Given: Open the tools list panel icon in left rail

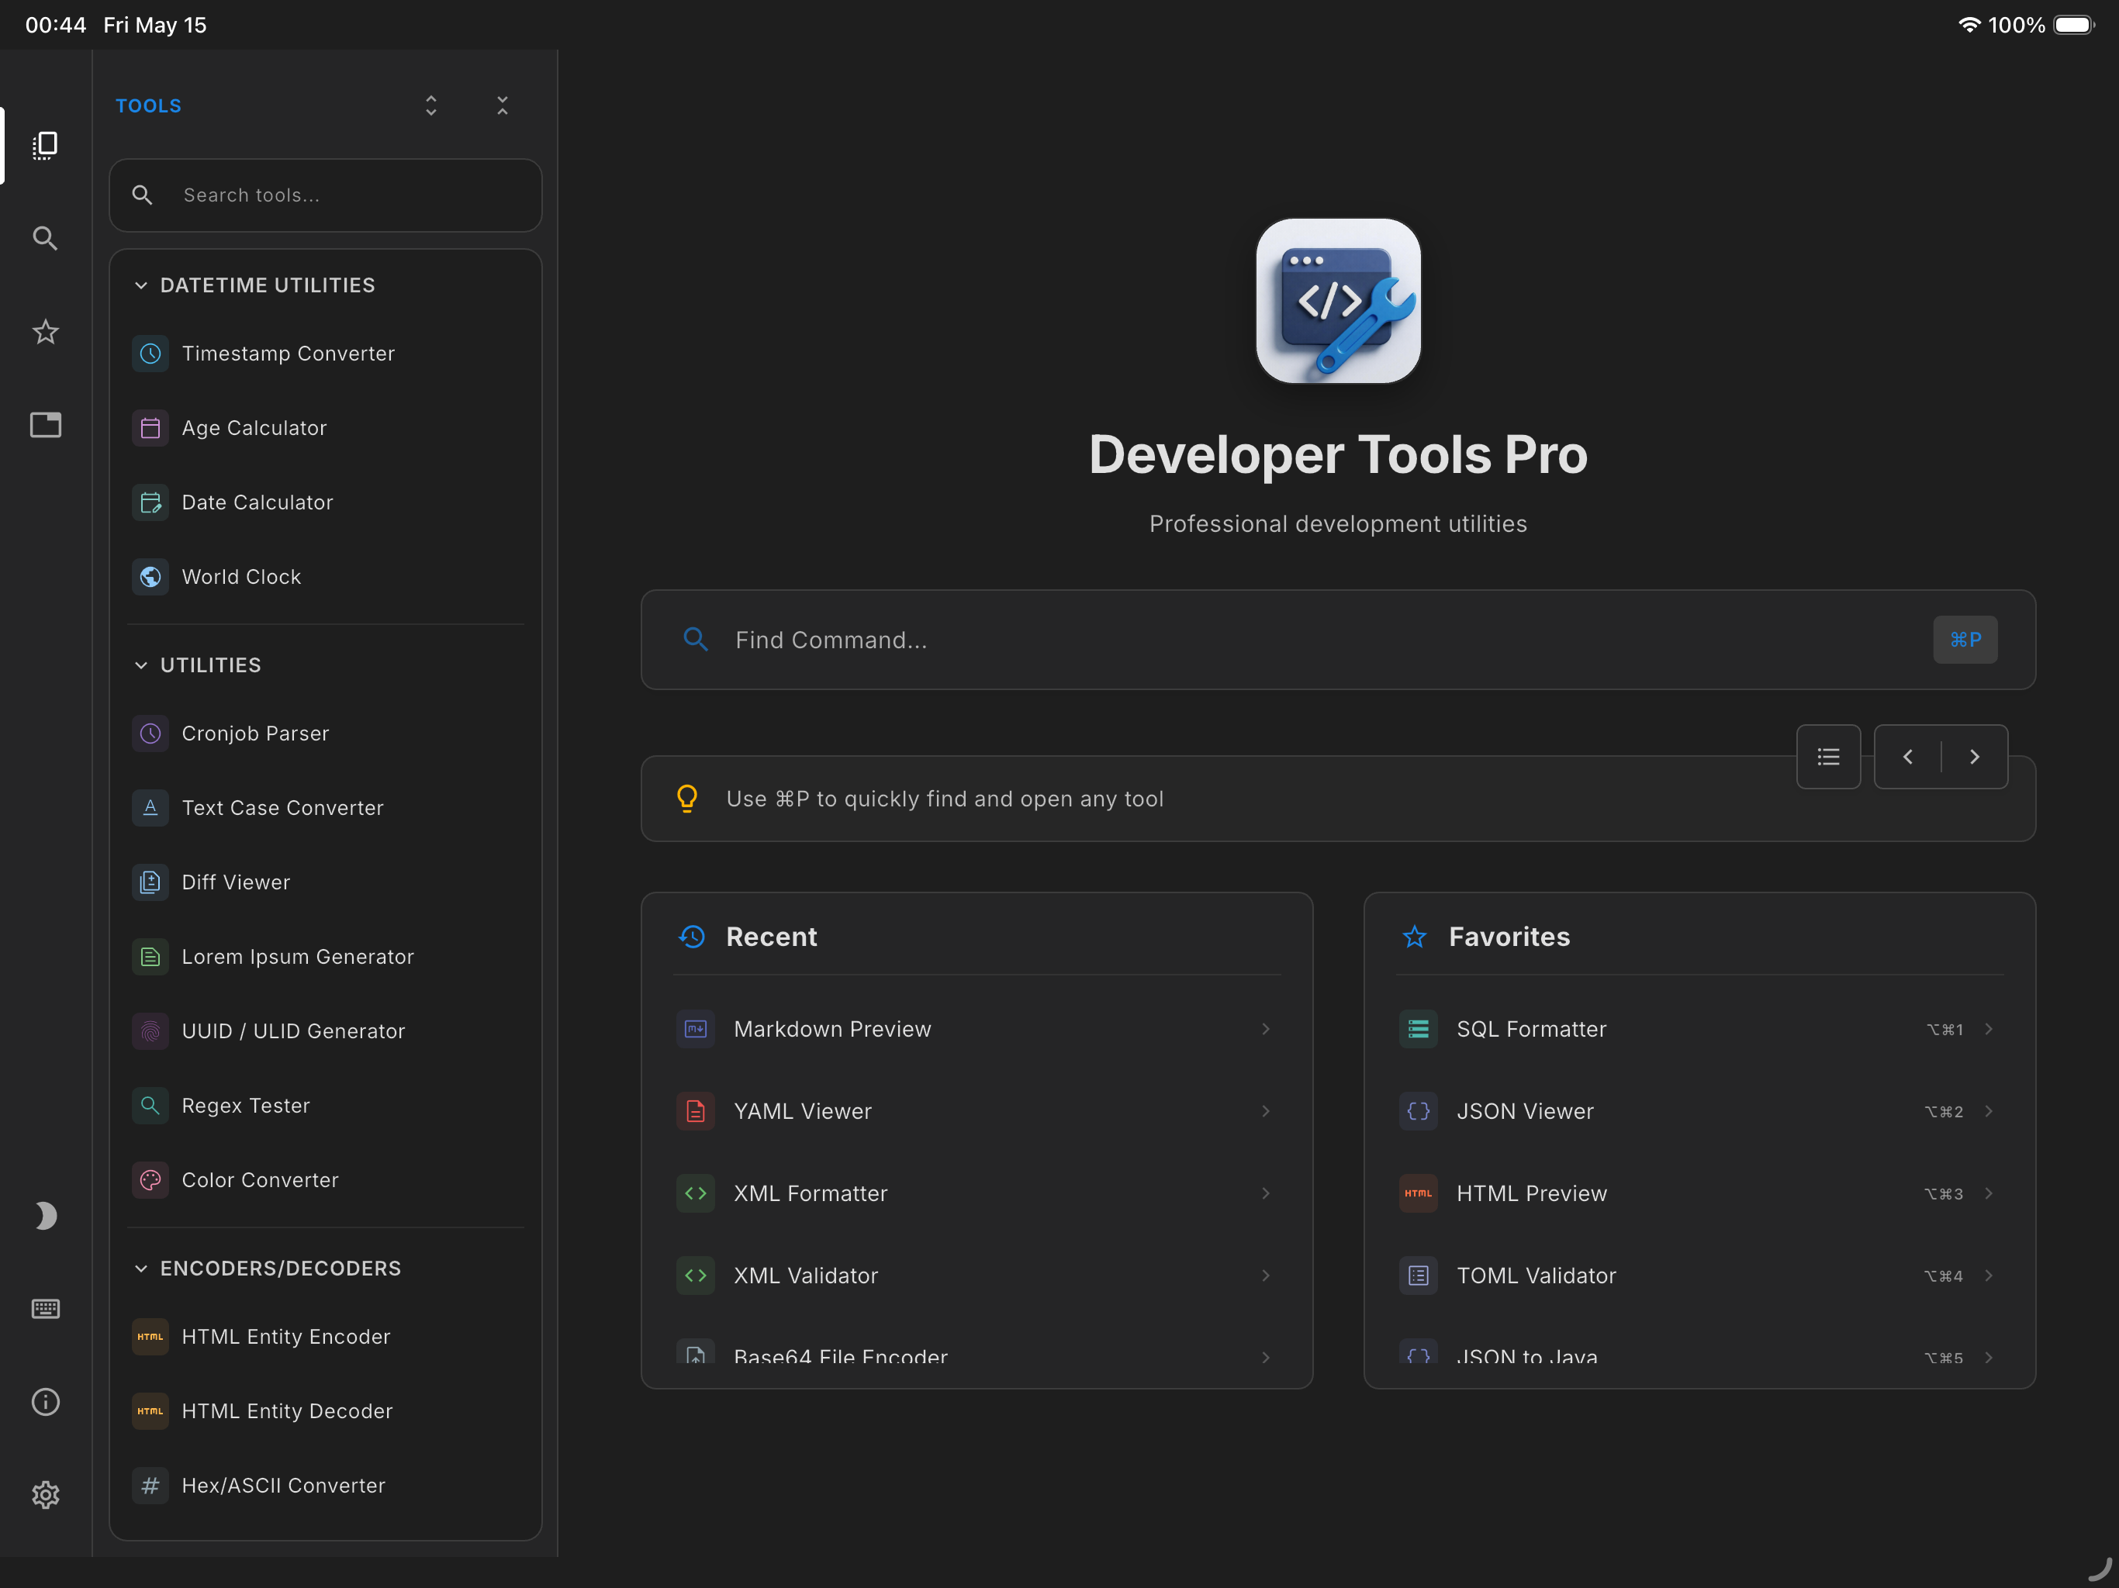Looking at the screenshot, I should pos(45,146).
